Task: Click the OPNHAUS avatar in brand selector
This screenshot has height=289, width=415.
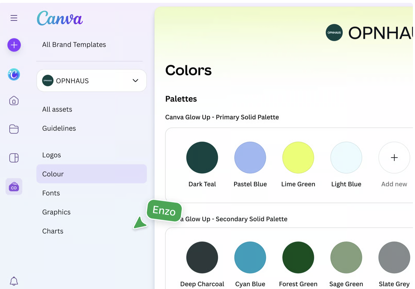Action: [x=48, y=81]
